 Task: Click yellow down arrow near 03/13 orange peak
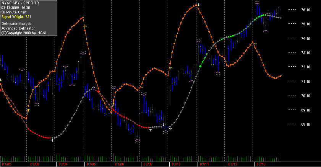(x=255, y=43)
